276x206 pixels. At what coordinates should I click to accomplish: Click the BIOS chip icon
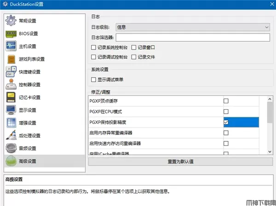tap(11, 33)
